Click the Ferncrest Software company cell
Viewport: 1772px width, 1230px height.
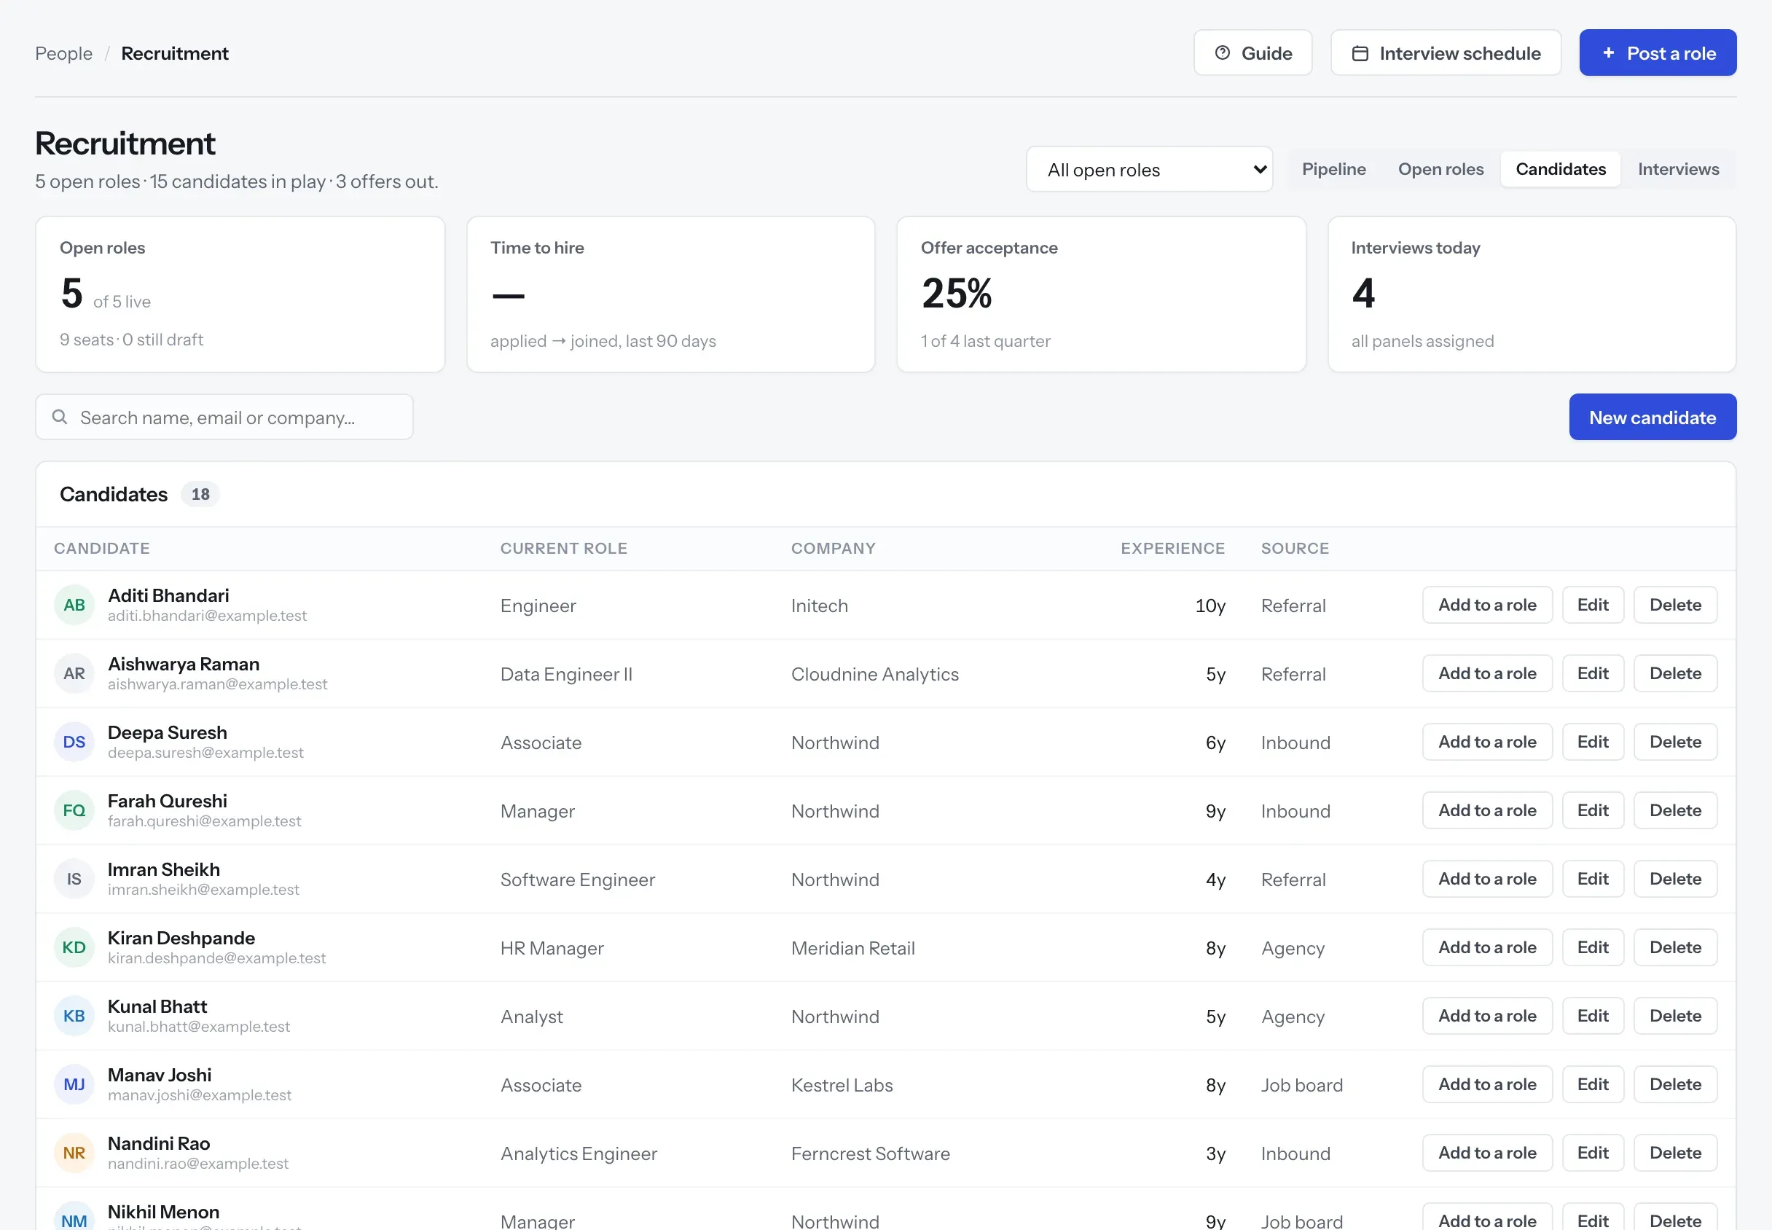pyautogui.click(x=870, y=1153)
